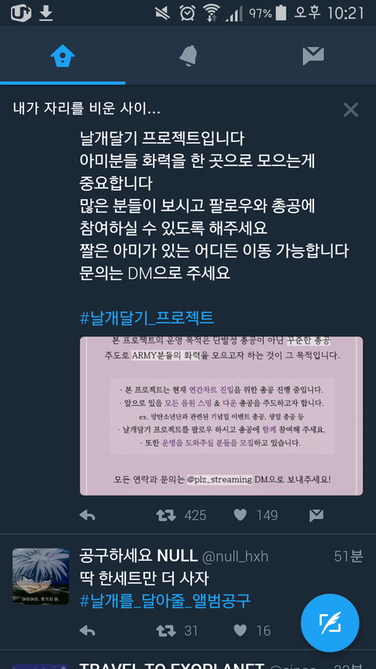Open the Home timeline tab
The image size is (376, 669).
pyautogui.click(x=63, y=56)
